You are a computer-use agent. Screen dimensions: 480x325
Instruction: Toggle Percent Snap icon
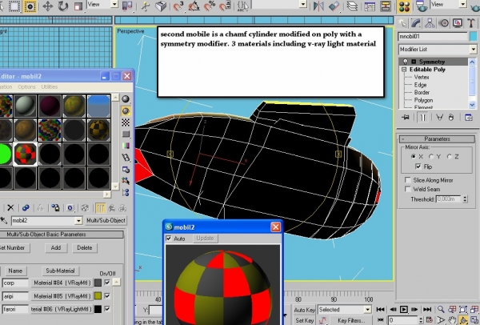click(x=210, y=6)
